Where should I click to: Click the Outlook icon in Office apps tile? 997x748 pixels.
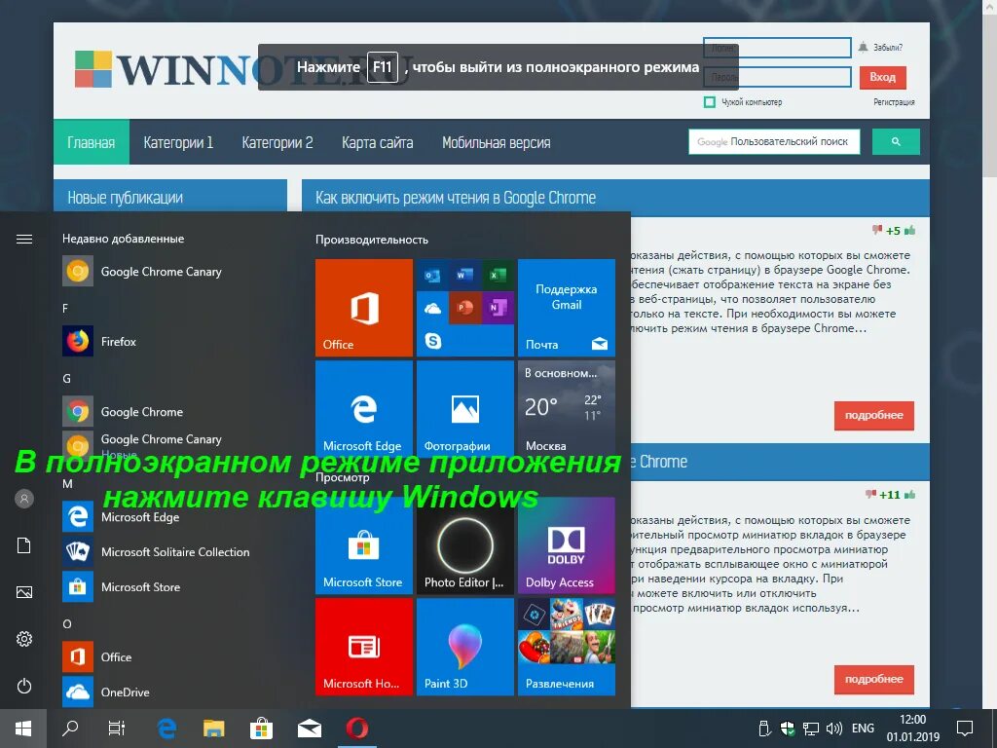click(x=433, y=276)
